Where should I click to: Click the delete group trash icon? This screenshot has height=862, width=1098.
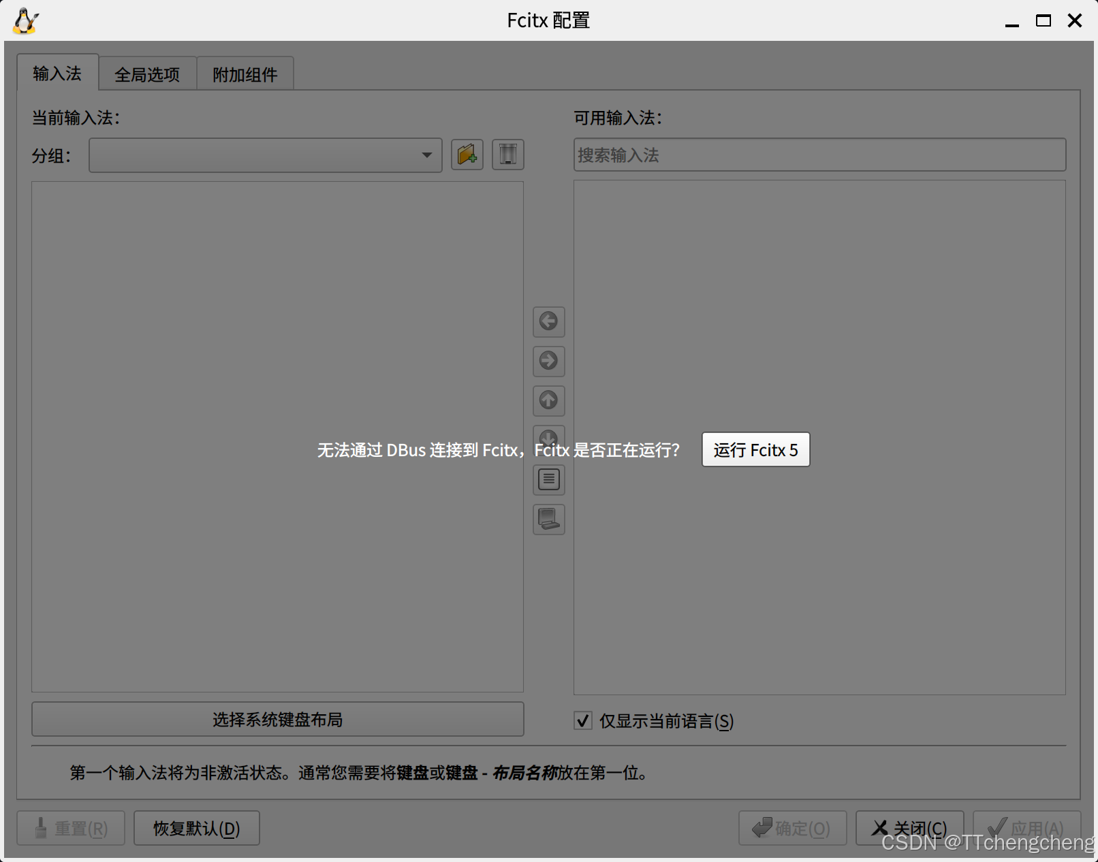point(507,155)
